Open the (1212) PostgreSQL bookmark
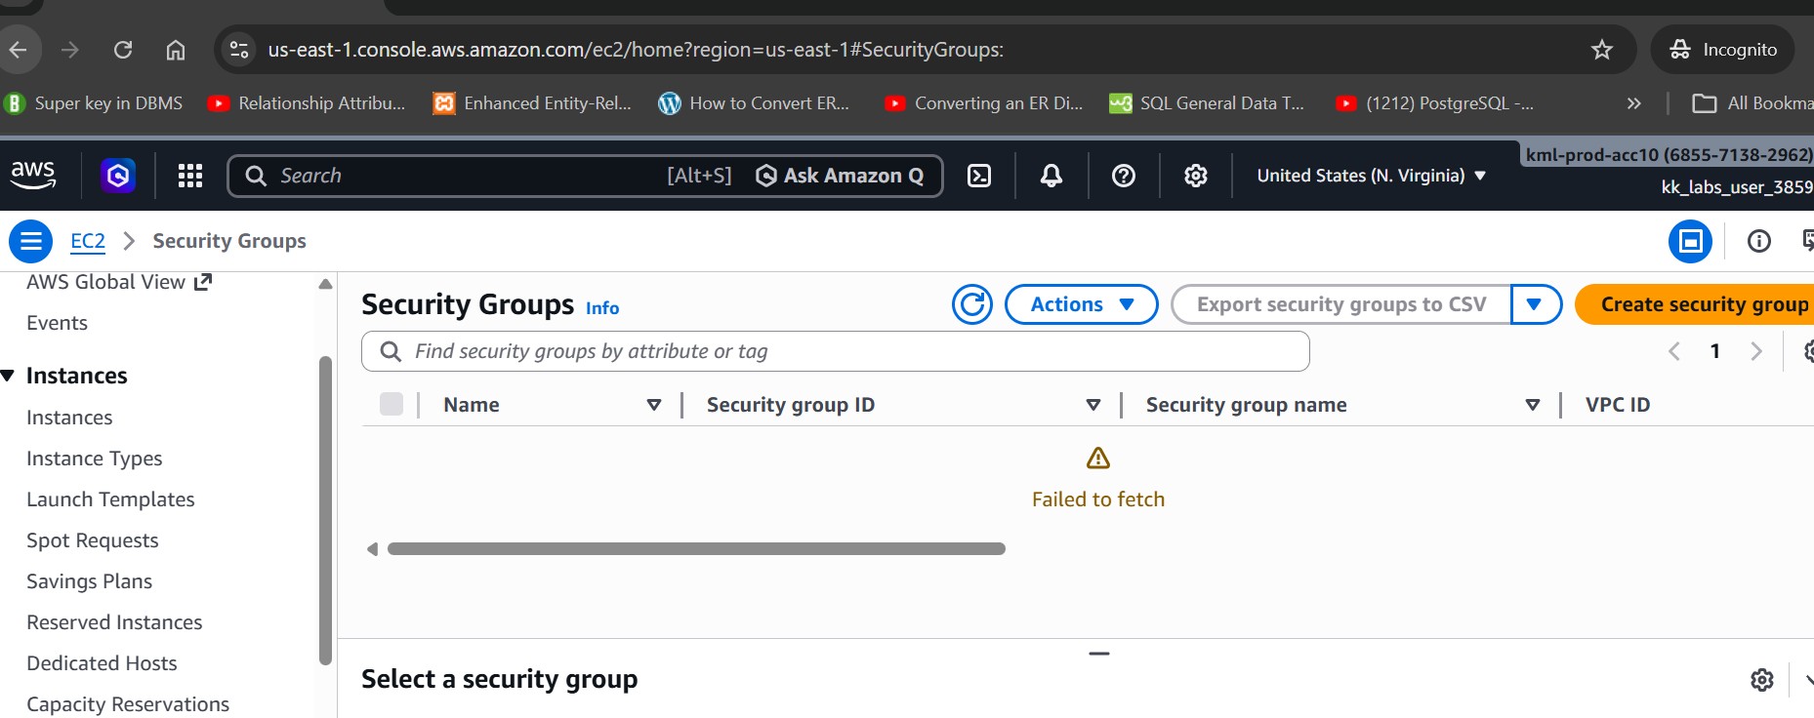Image resolution: width=1814 pixels, height=718 pixels. point(1435,103)
